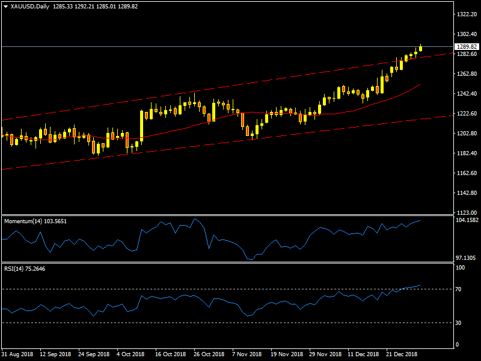Select the 16 Oct 2018 date label

[171, 354]
